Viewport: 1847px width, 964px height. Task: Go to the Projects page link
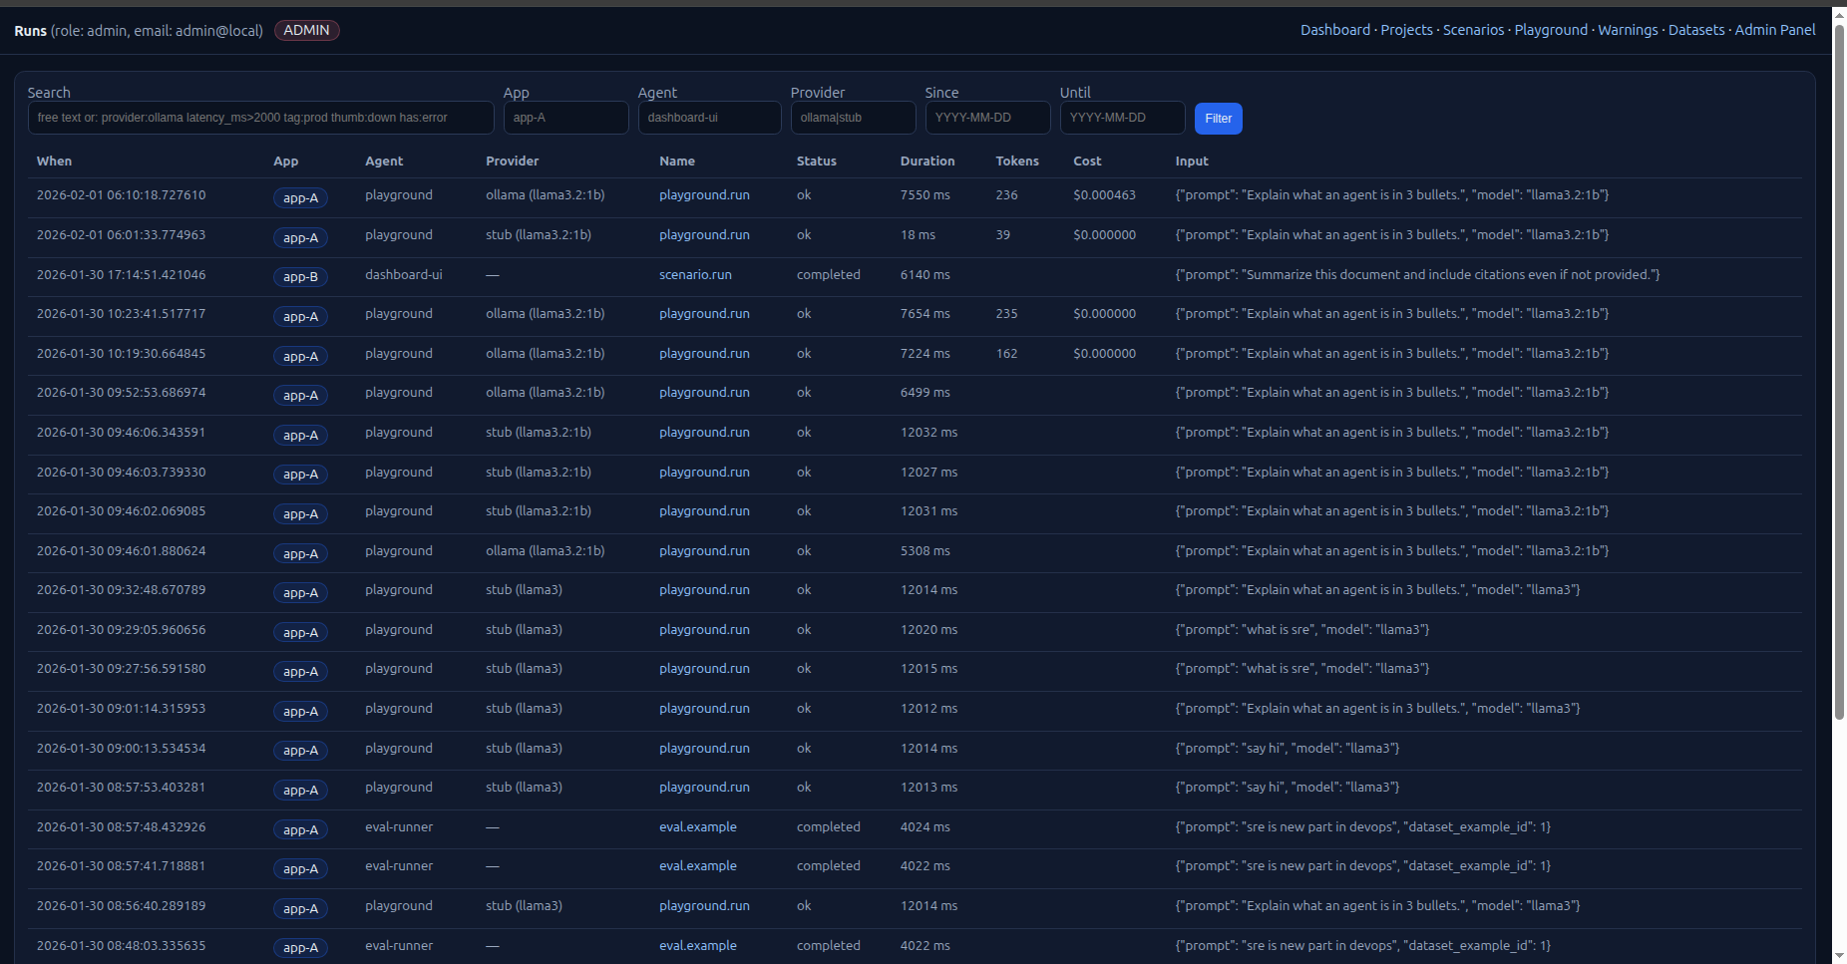[1406, 30]
